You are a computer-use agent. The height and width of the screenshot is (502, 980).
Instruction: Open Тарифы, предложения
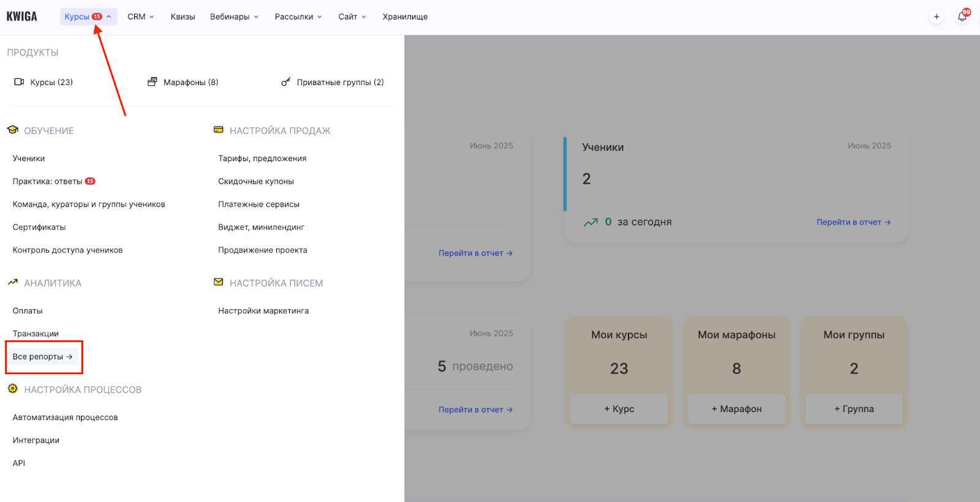(262, 159)
